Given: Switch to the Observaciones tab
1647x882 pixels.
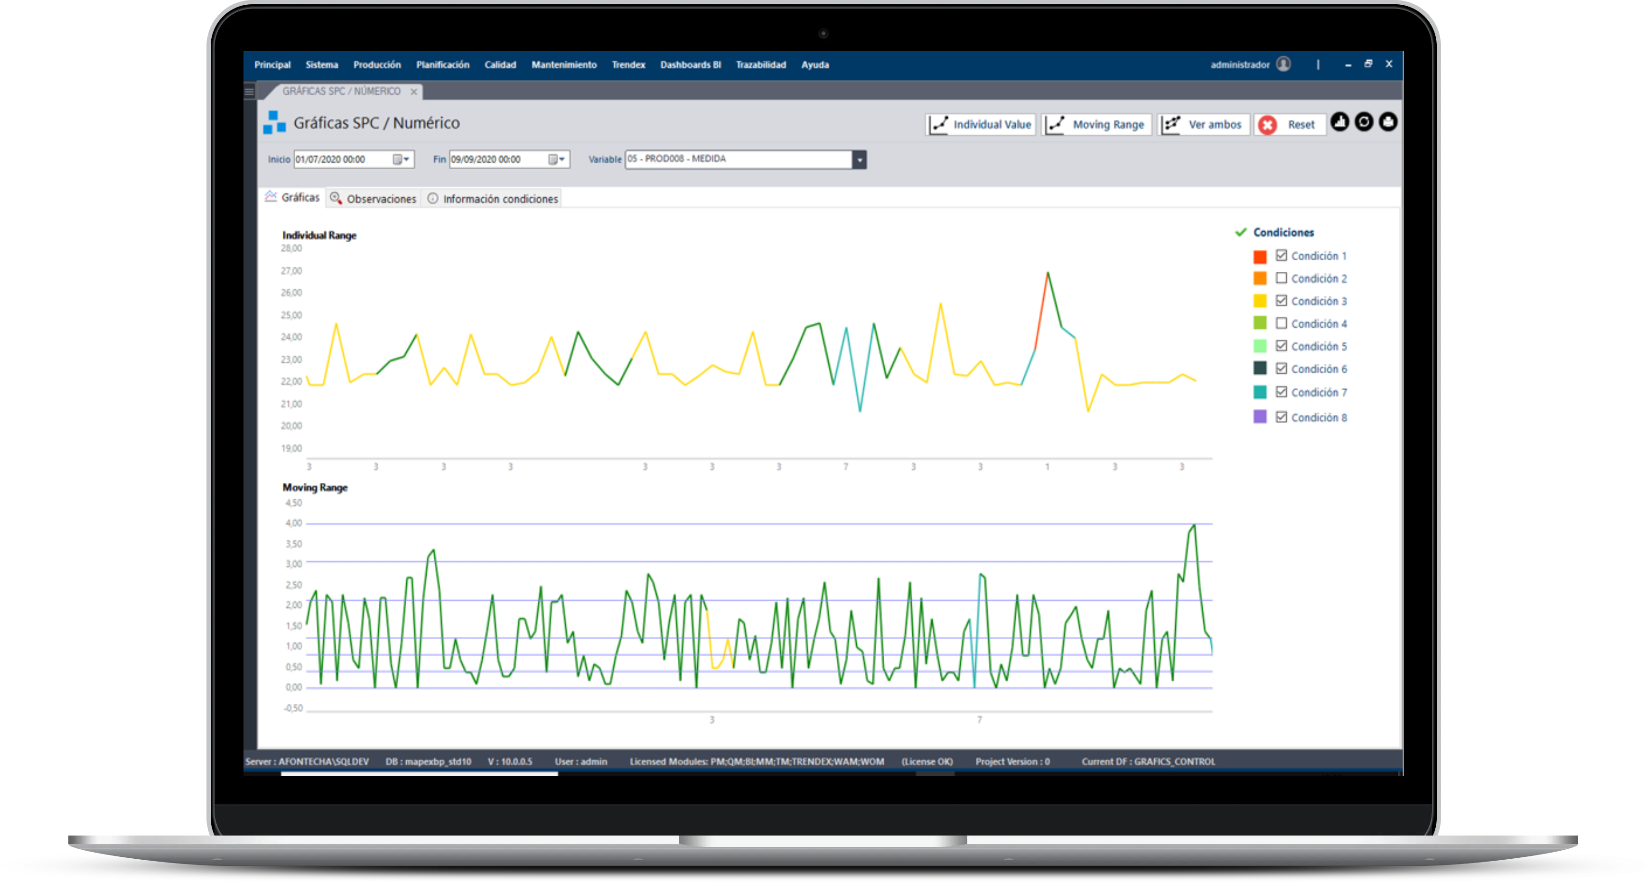Looking at the screenshot, I should 374,199.
